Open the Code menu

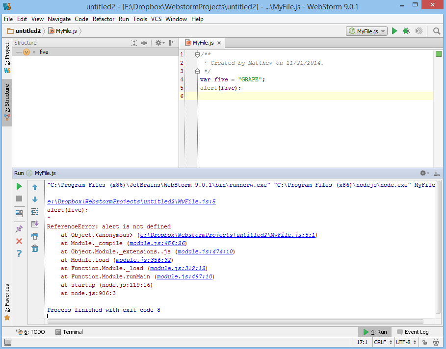(81, 19)
